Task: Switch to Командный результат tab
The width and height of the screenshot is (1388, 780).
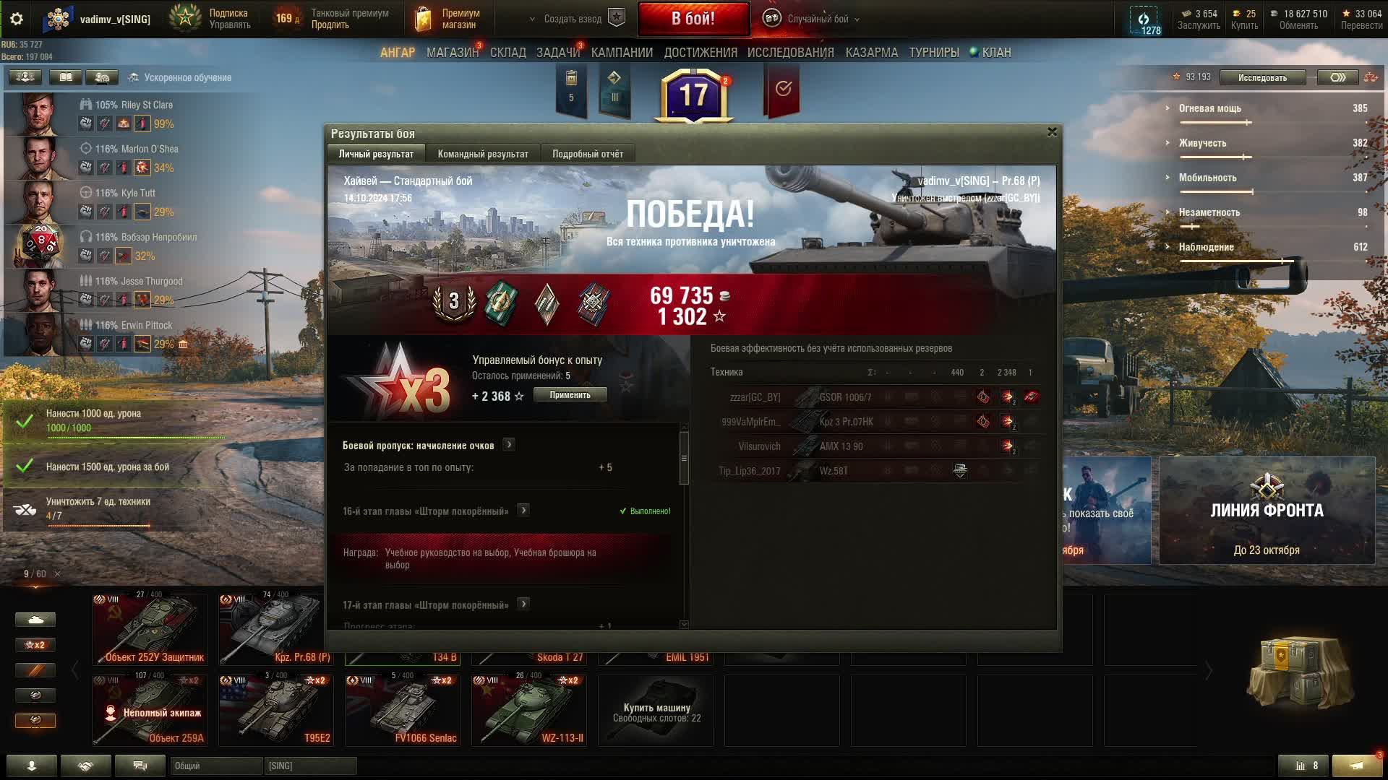Action: (482, 154)
